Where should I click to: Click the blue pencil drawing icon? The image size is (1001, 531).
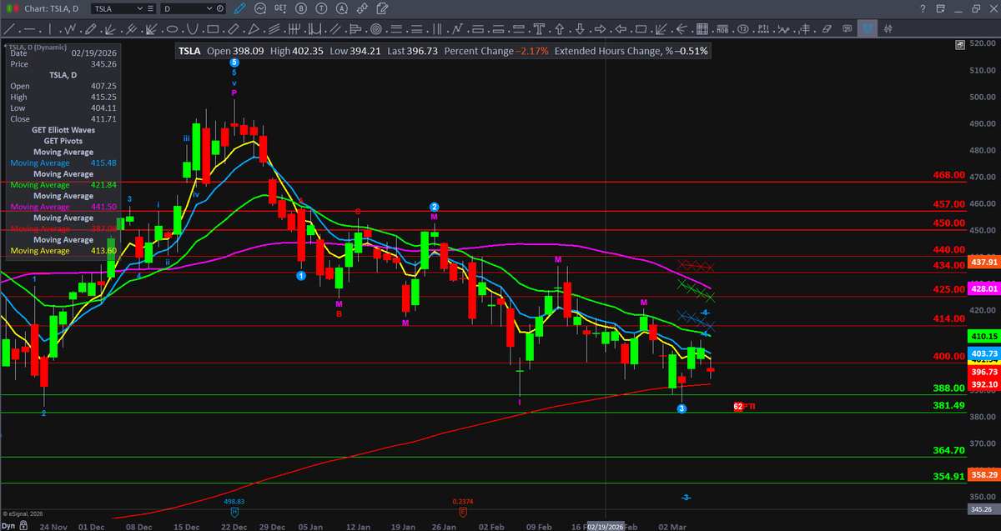click(239, 8)
